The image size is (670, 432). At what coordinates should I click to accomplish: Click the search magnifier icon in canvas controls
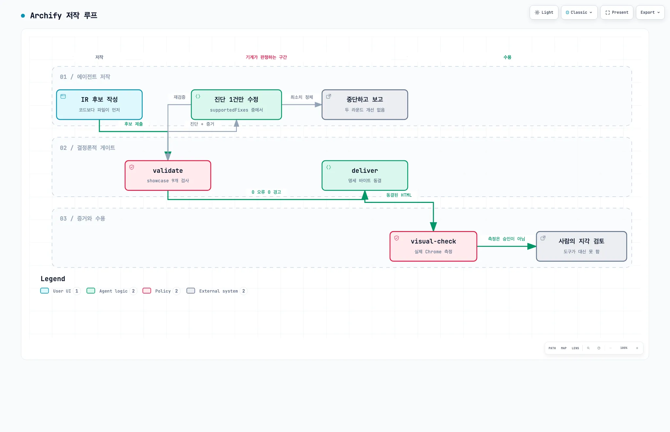[588, 348]
